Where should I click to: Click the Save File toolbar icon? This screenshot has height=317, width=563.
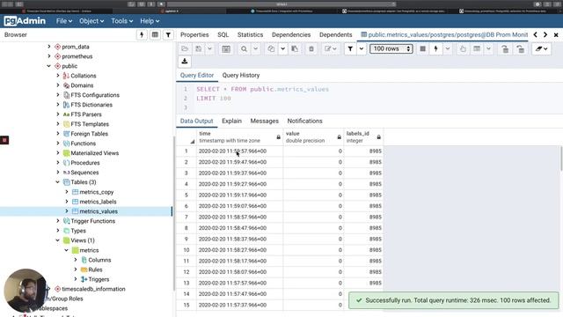click(199, 49)
